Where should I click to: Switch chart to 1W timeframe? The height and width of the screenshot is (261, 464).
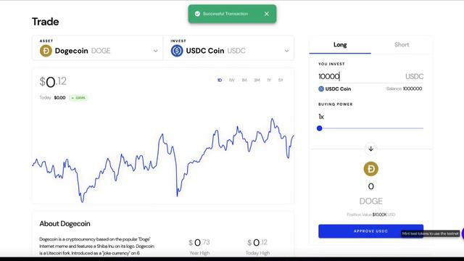click(232, 80)
